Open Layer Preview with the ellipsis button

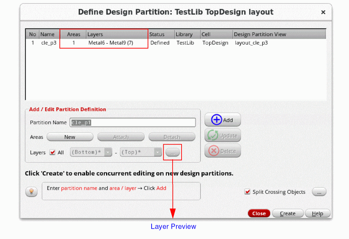173,152
